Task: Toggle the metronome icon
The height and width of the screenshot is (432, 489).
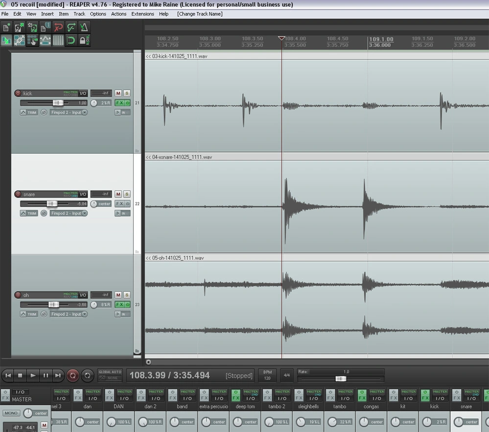Action: coord(84,27)
